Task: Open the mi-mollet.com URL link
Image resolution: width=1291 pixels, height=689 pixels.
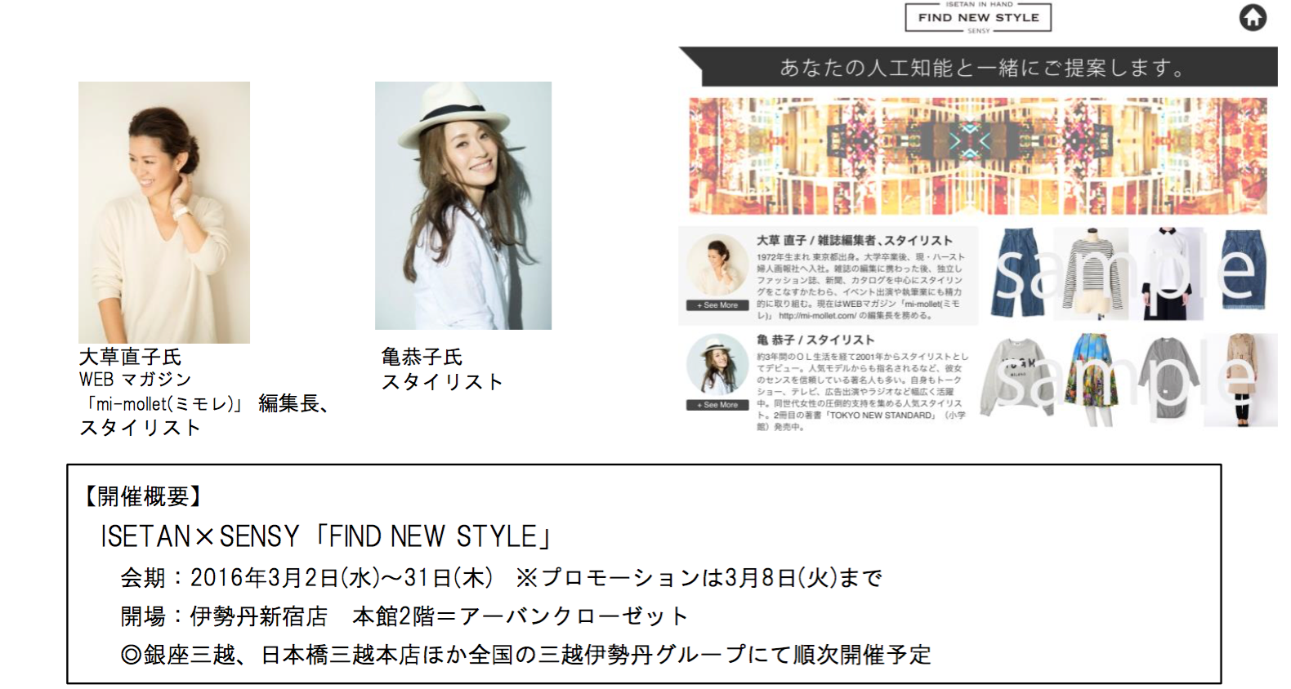Action: coord(815,315)
